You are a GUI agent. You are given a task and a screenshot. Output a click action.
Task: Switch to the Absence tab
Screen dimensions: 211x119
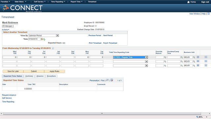click(x=40, y=76)
